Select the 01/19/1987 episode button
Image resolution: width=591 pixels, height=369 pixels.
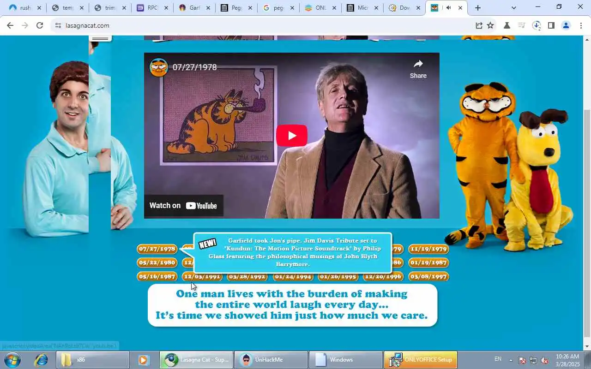pos(428,263)
